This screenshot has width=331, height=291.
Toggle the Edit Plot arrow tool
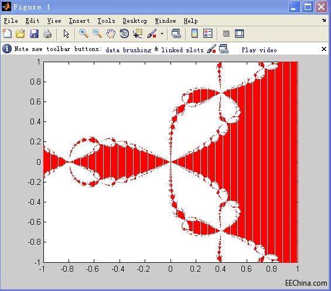(x=66, y=33)
